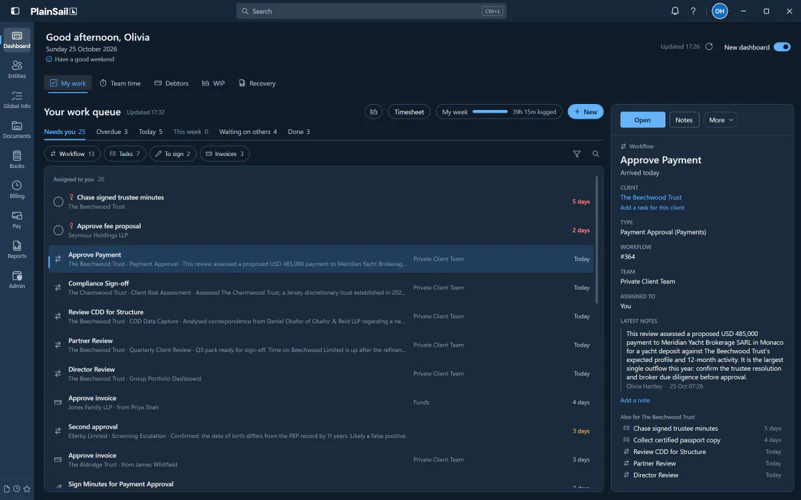This screenshot has width=801, height=500.
Task: Toggle the sidebar collapse icon
Action: pyautogui.click(x=15, y=11)
